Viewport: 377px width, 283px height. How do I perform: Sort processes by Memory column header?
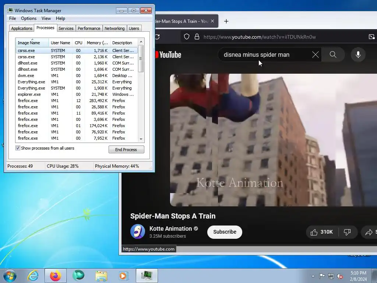tap(97, 43)
